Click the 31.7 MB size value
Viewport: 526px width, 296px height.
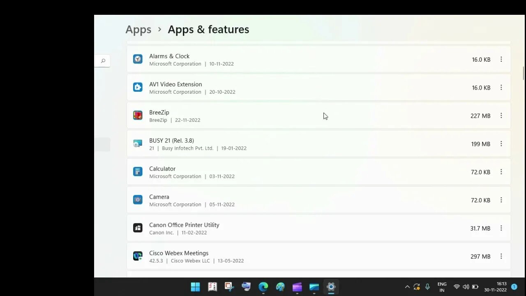pyautogui.click(x=480, y=228)
